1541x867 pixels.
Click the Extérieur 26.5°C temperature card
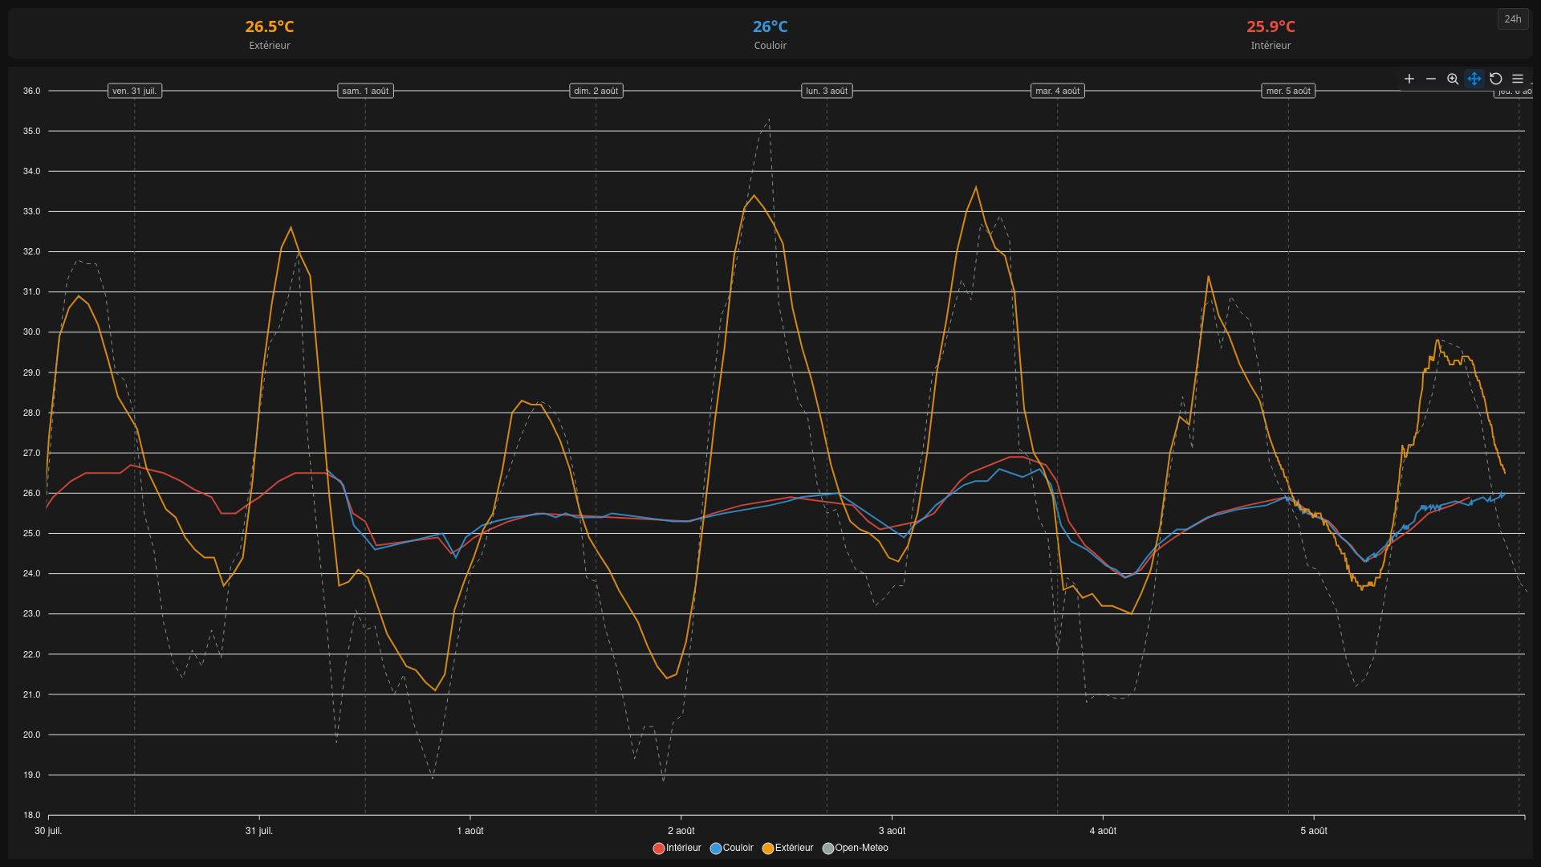[270, 34]
